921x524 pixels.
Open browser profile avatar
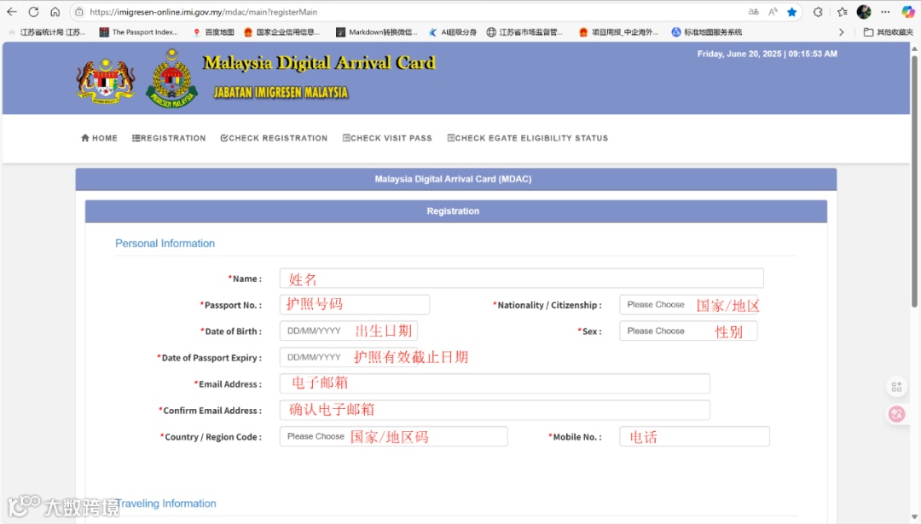pyautogui.click(x=864, y=12)
